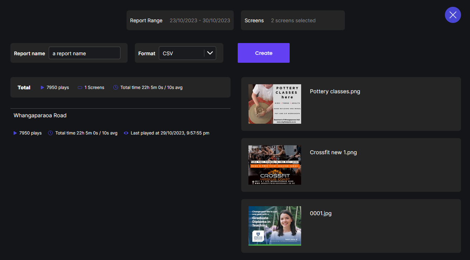Open the Pottery classes thumbnail image
Image resolution: width=470 pixels, height=260 pixels.
[275, 104]
